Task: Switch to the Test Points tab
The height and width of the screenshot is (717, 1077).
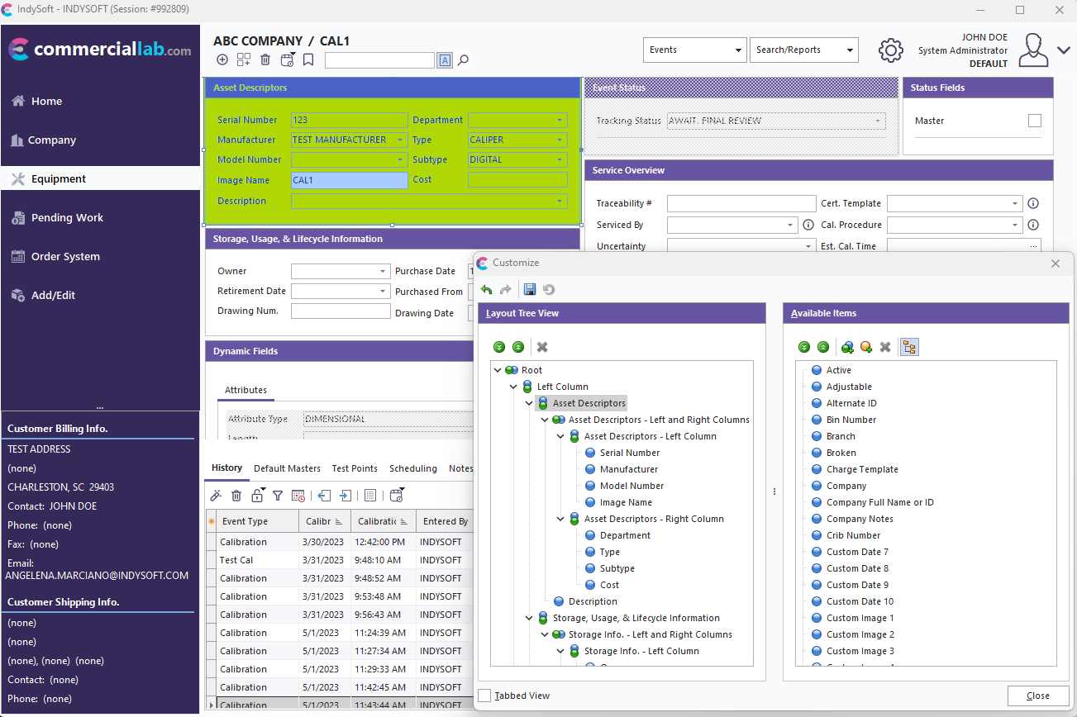Action: click(355, 468)
